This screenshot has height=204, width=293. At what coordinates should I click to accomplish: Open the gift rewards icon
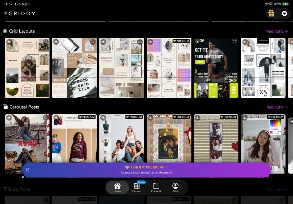271,13
